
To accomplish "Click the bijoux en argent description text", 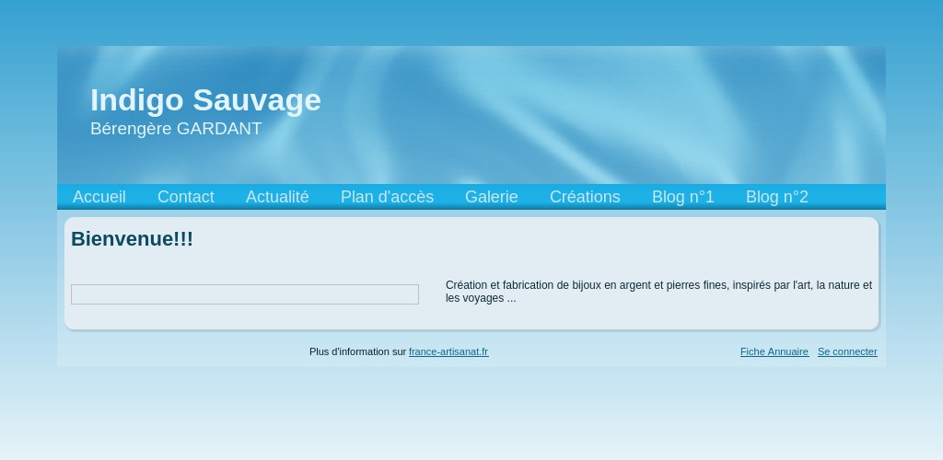I will [x=658, y=292].
